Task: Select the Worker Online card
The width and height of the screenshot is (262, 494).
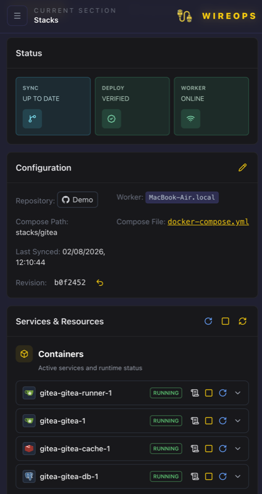Action: (x=211, y=106)
